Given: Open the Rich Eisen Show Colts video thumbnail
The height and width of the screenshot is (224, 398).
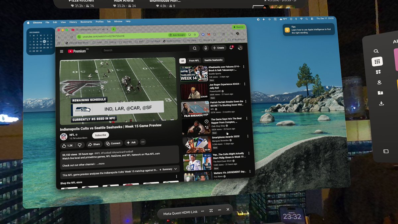Looking at the screenshot, I should pyautogui.click(x=197, y=162).
